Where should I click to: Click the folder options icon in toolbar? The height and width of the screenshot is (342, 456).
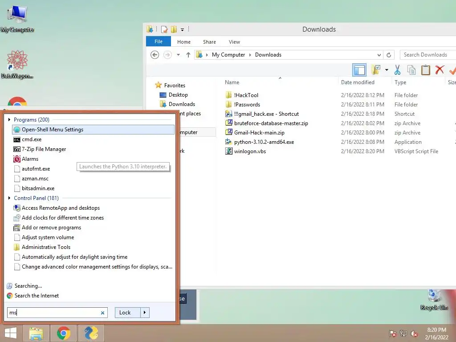pyautogui.click(x=376, y=70)
